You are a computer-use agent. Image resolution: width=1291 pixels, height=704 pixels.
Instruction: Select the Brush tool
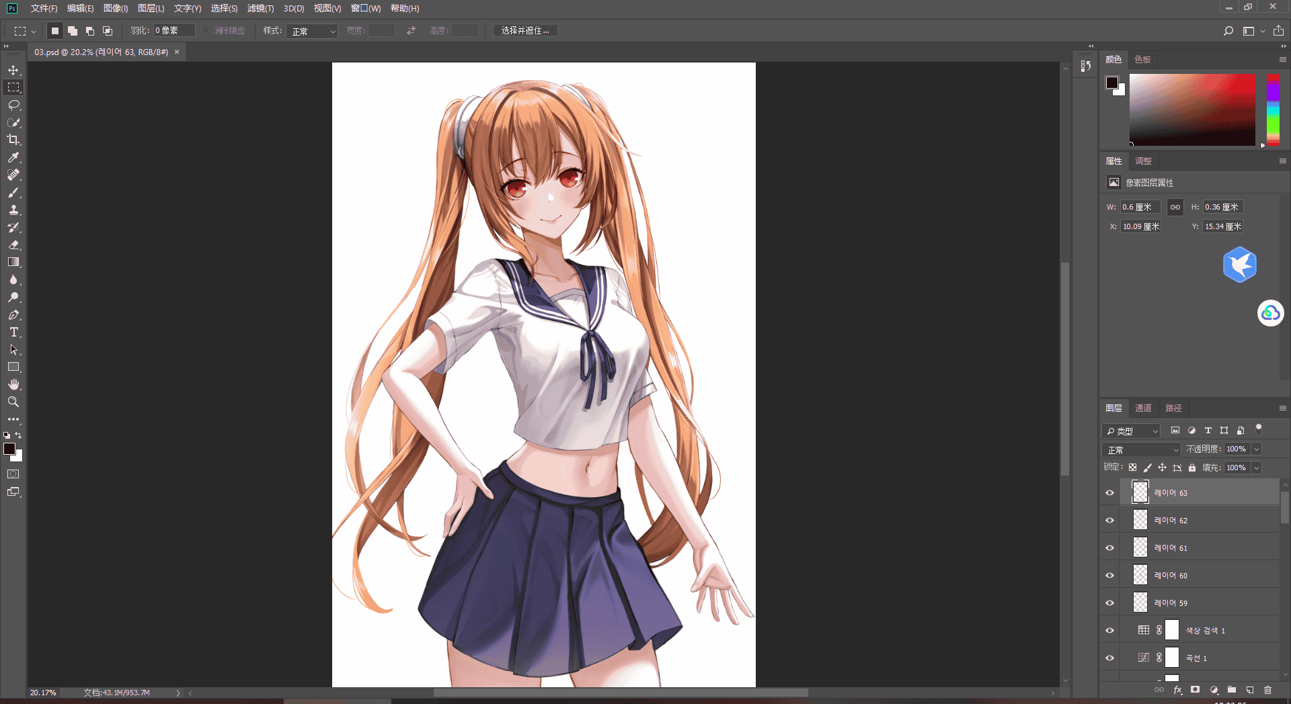13,192
